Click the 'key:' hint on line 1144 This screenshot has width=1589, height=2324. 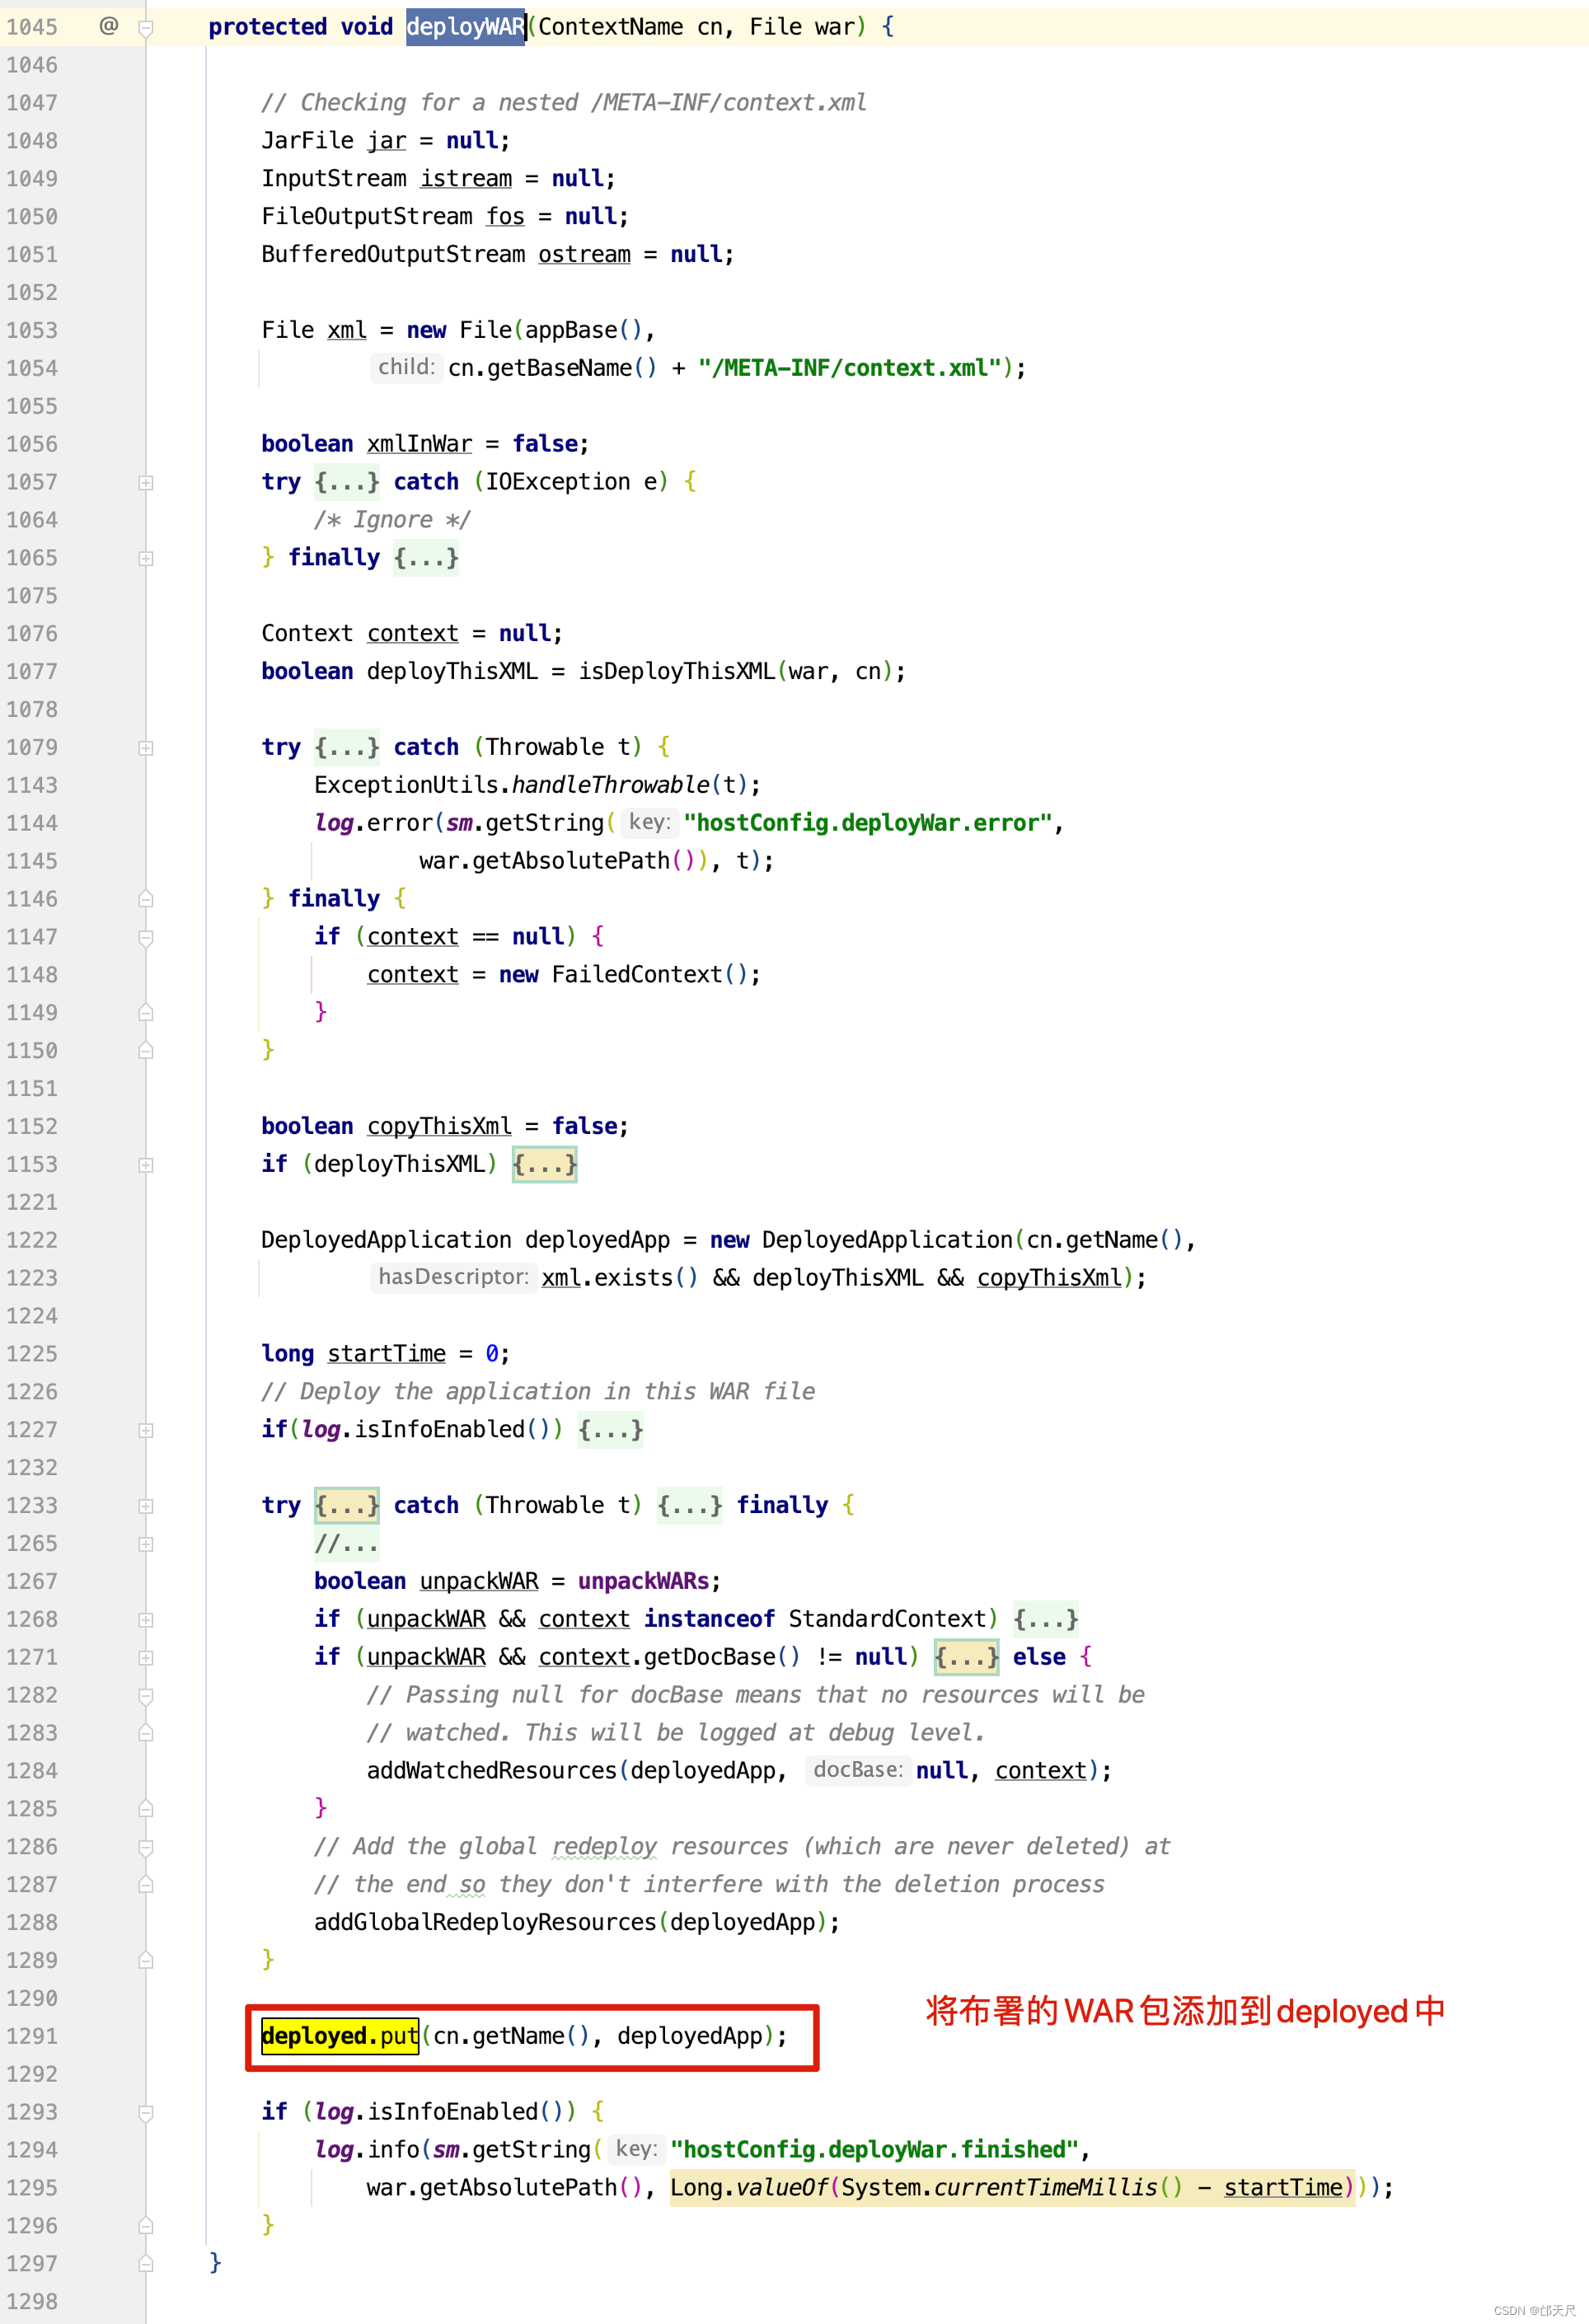(649, 822)
